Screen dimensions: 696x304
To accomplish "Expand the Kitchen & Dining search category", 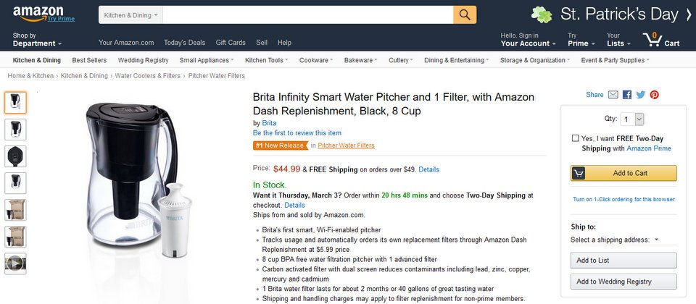I will tap(130, 14).
